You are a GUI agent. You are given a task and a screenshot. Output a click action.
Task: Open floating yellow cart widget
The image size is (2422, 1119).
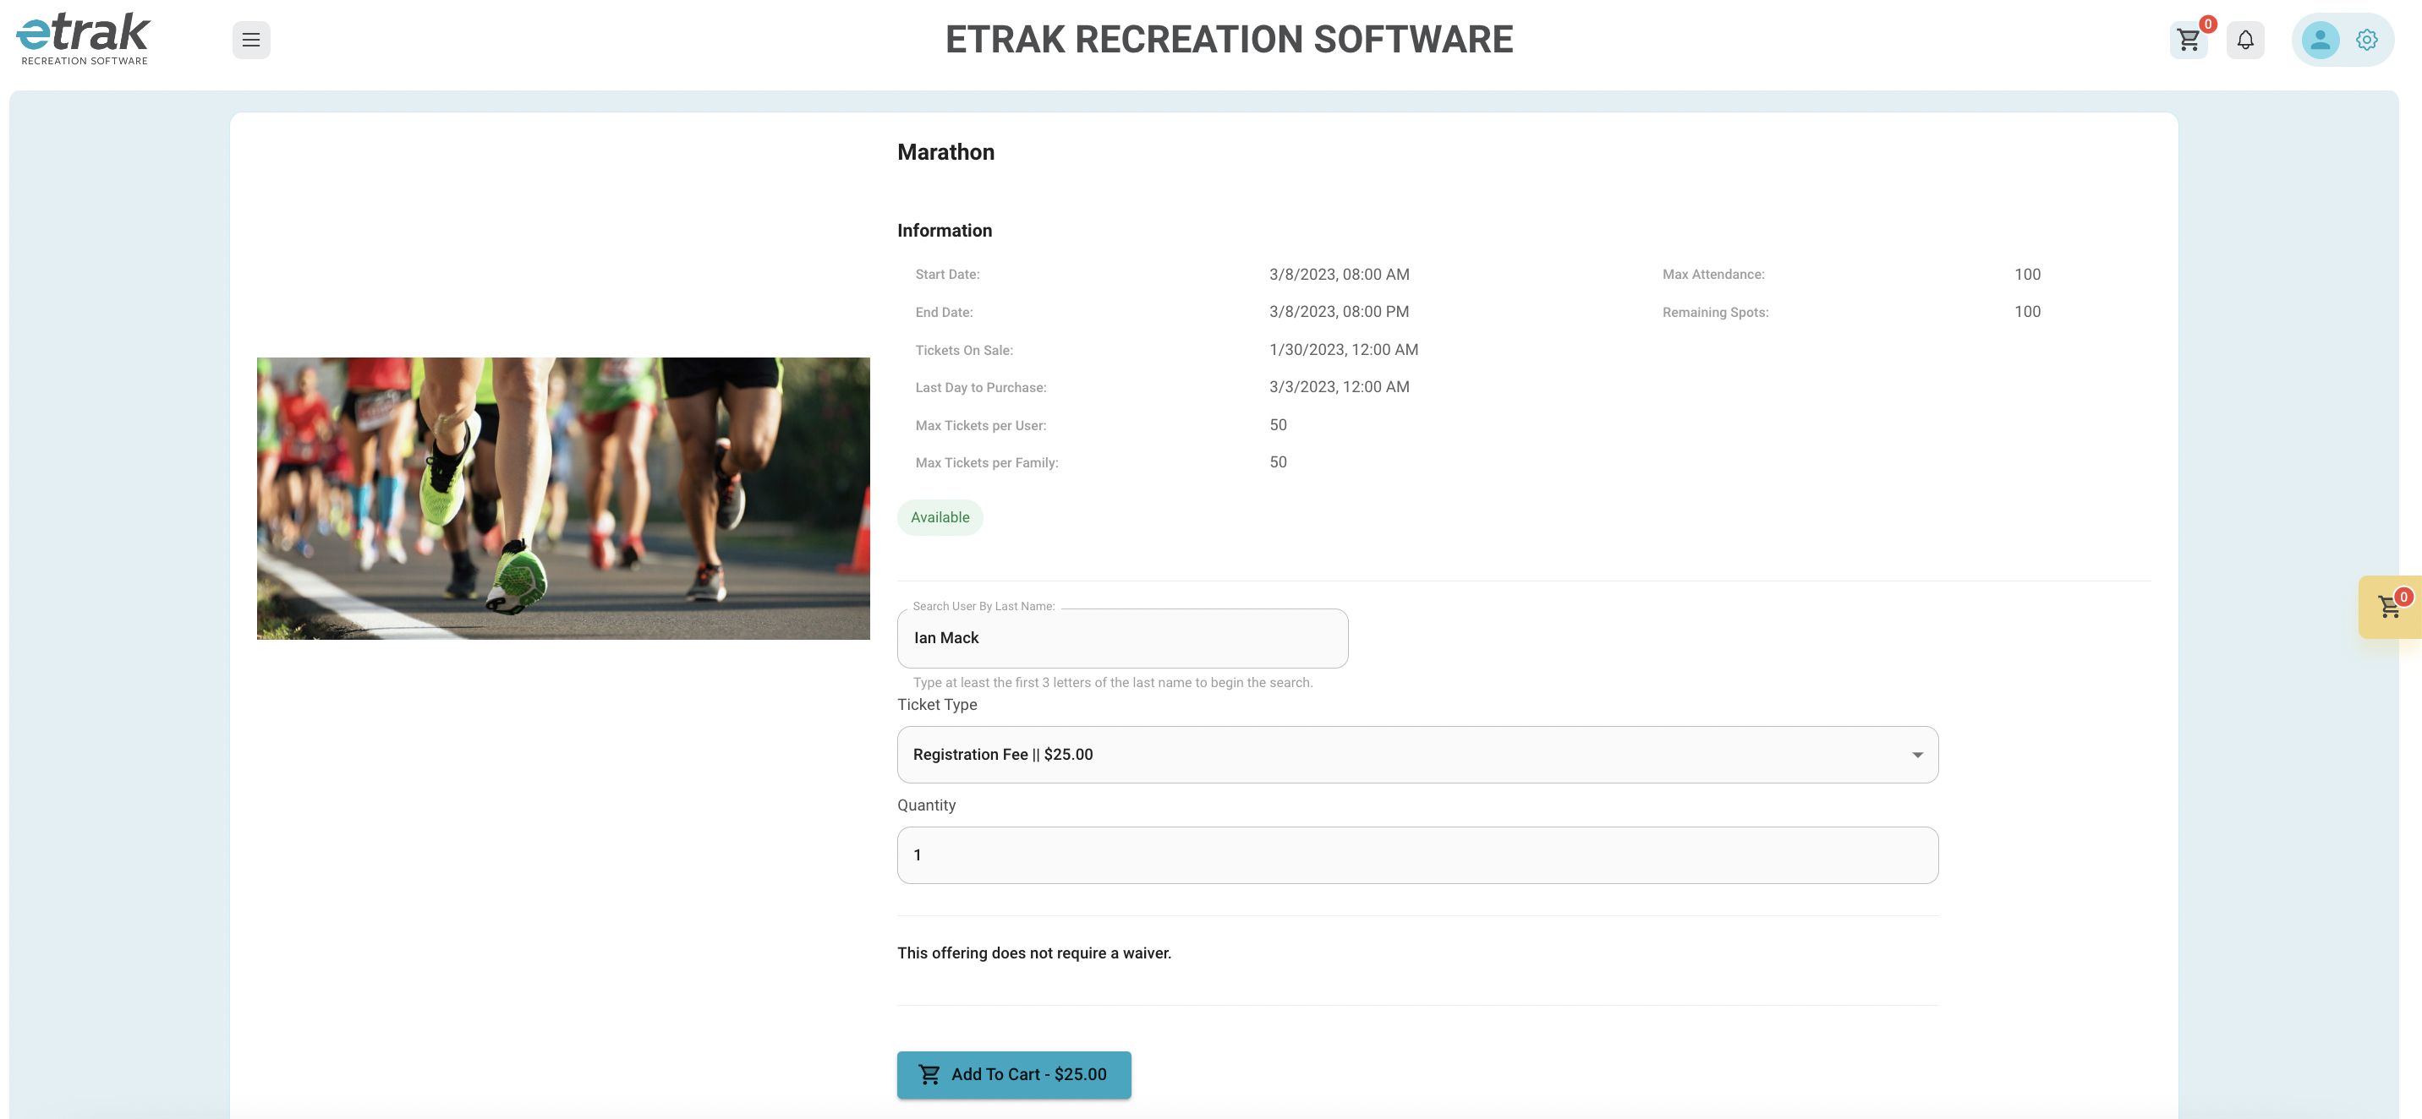(2390, 607)
